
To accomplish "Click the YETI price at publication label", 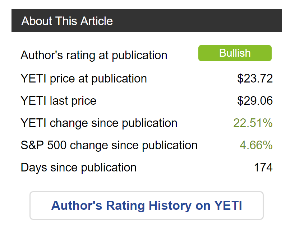I will pos(84,79).
